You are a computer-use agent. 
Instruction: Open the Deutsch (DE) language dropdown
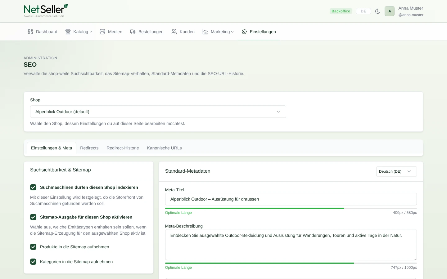point(396,171)
